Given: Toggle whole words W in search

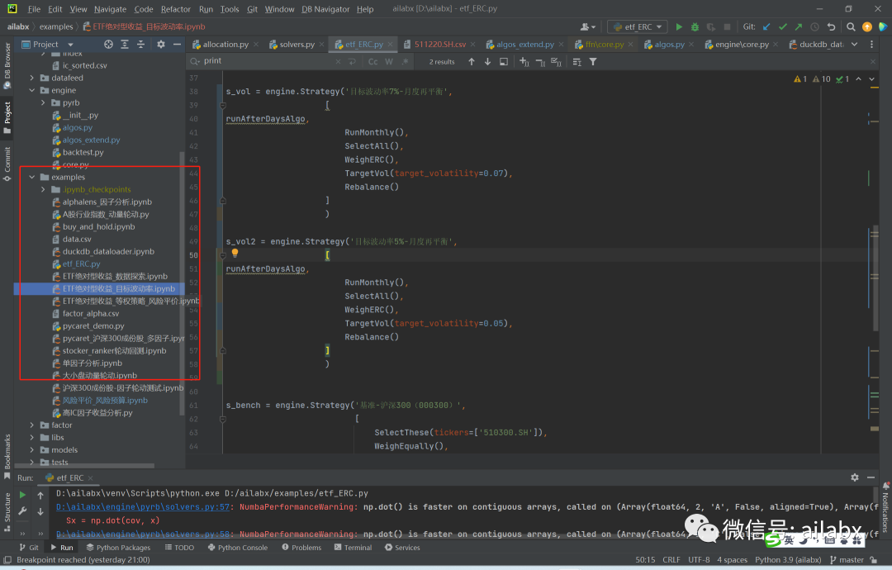Looking at the screenshot, I should tap(389, 61).
